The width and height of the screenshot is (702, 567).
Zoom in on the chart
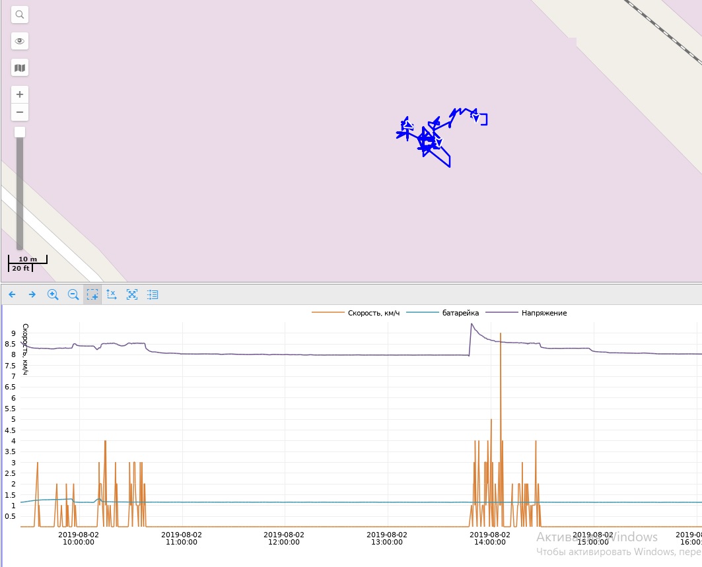(x=53, y=294)
